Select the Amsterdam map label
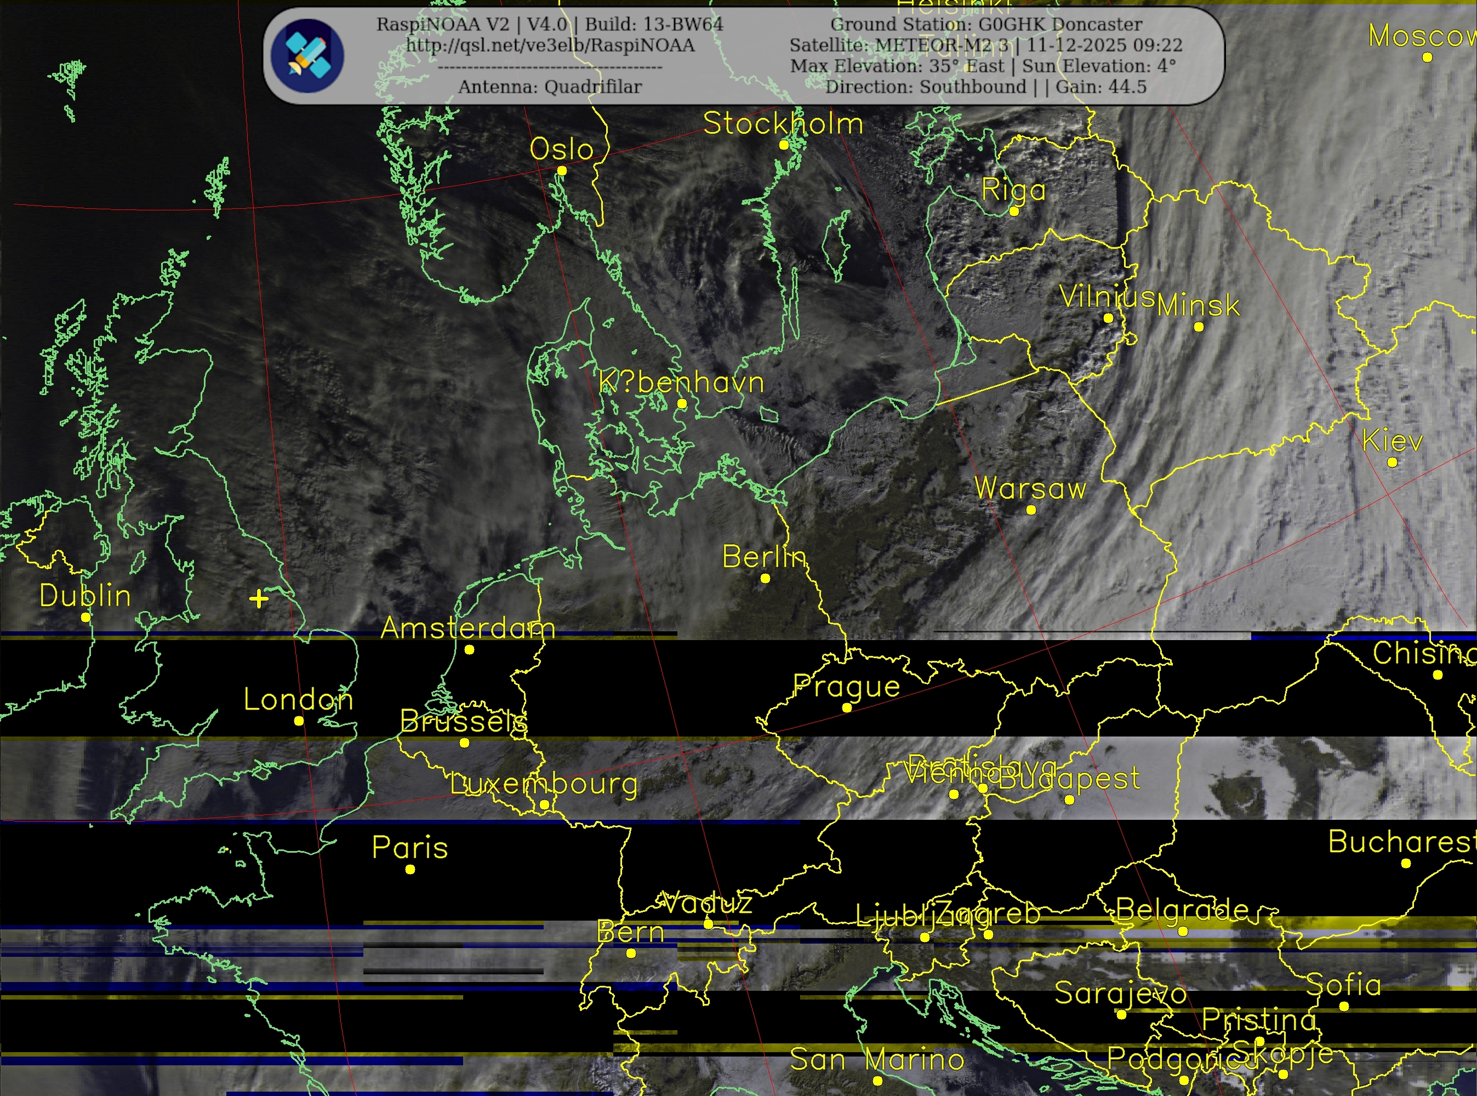The height and width of the screenshot is (1096, 1477). 468,627
